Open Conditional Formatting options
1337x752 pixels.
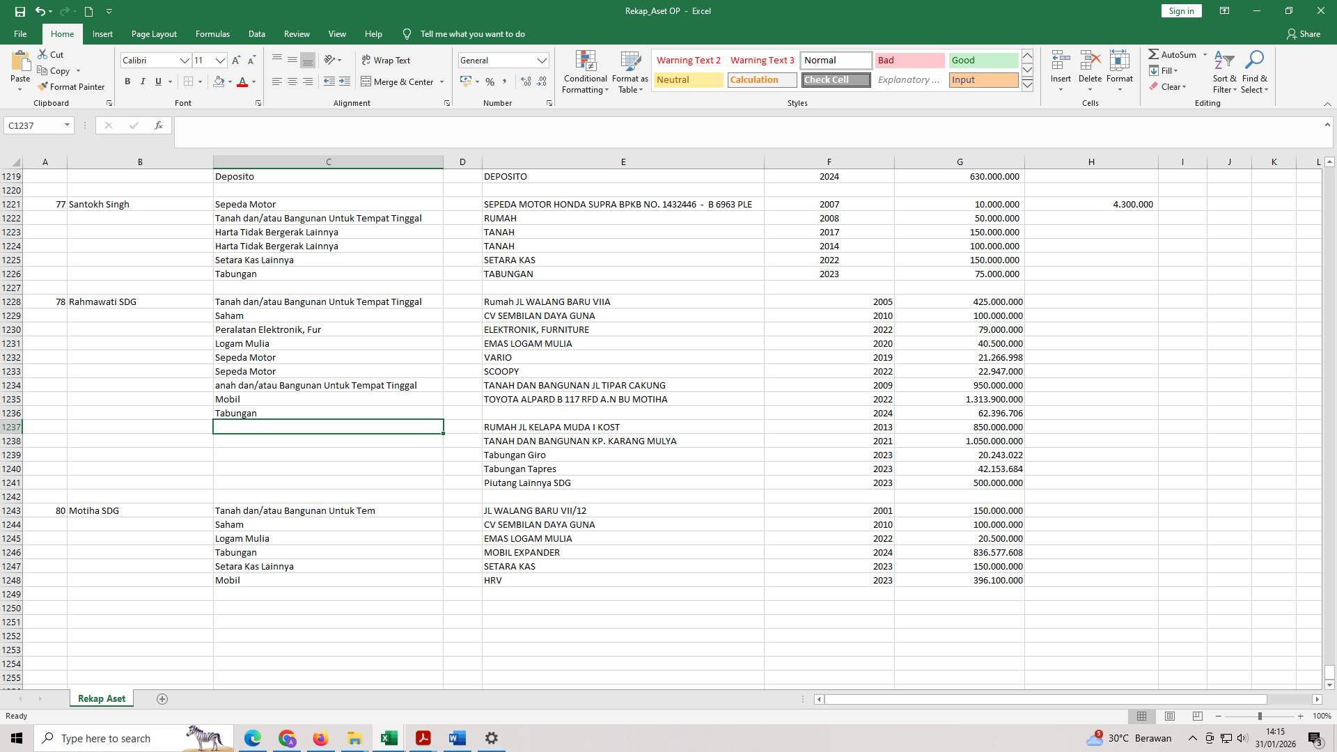[585, 72]
